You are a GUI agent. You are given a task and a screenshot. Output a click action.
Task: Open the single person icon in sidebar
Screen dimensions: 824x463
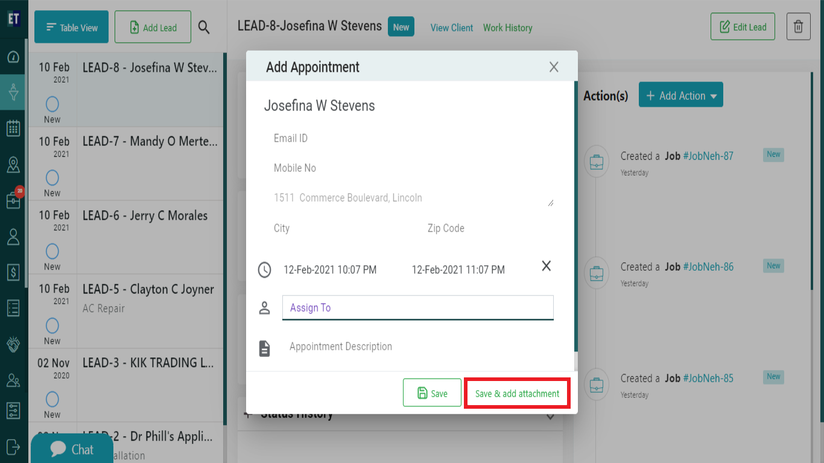(x=13, y=237)
